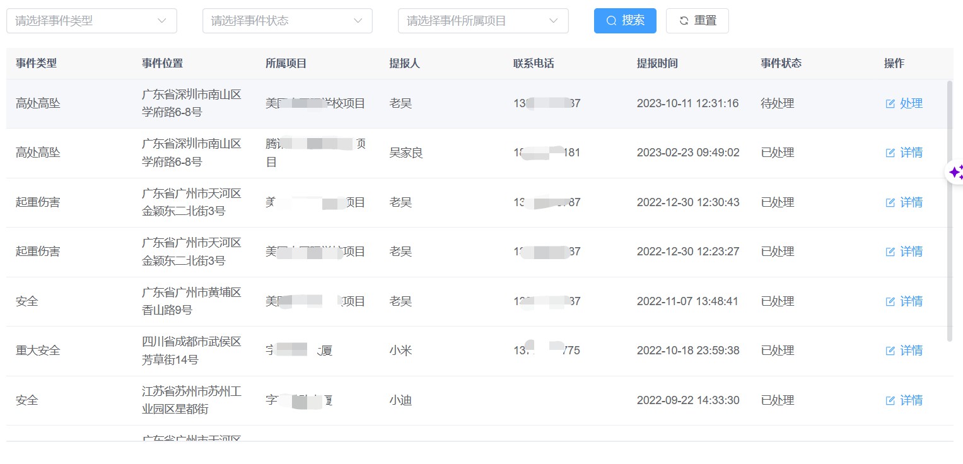
Task: Open 详情 for the 2022-11-07 event
Action: coord(904,301)
